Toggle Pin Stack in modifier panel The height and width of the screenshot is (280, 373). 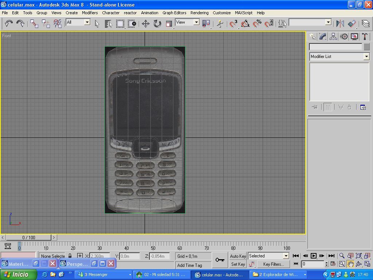315,107
